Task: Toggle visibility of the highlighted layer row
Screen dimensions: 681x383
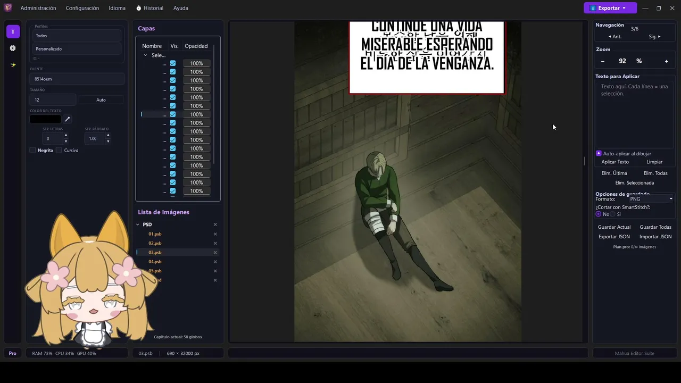Action: [173, 114]
